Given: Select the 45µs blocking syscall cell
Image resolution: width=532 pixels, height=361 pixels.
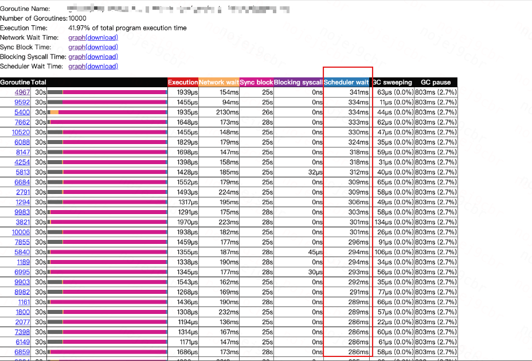Looking at the screenshot, I should pyautogui.click(x=298, y=252).
